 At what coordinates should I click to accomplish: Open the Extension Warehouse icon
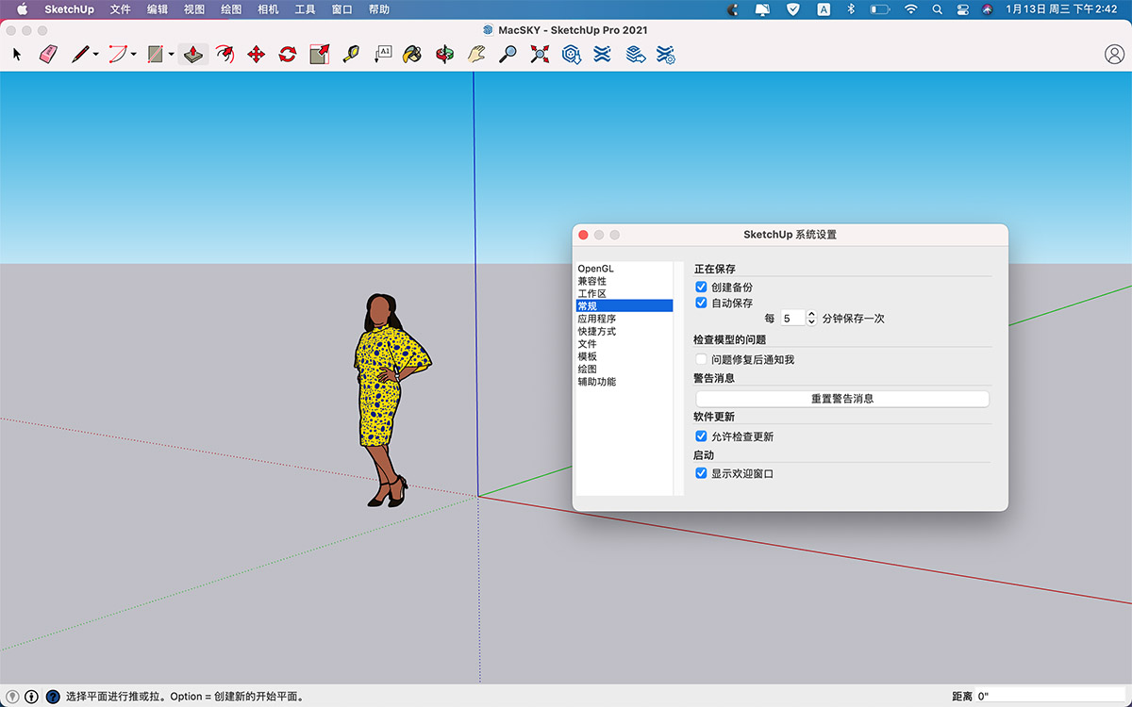[602, 55]
